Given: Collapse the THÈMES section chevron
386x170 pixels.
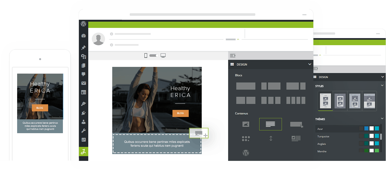Looking at the screenshot, I should click(x=382, y=119).
